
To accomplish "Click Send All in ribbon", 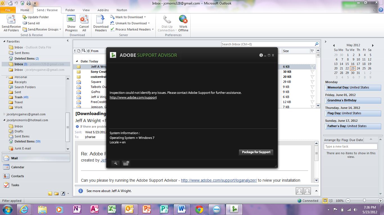I will click(x=31, y=23).
